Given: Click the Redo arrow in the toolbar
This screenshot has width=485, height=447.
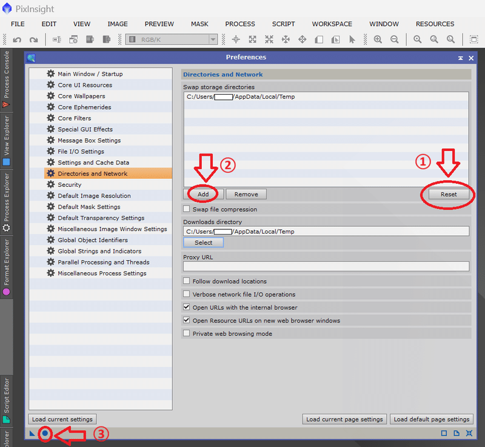Looking at the screenshot, I should [x=33, y=39].
